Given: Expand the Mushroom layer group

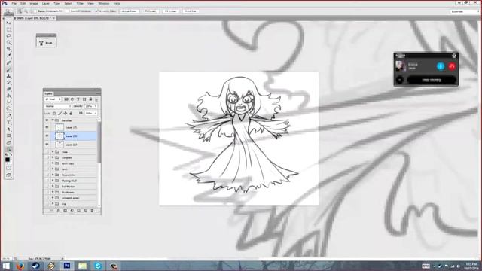Looking at the screenshot, I should (53, 193).
